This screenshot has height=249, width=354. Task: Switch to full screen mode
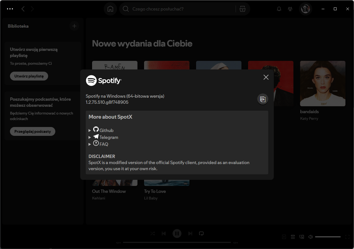click(347, 237)
